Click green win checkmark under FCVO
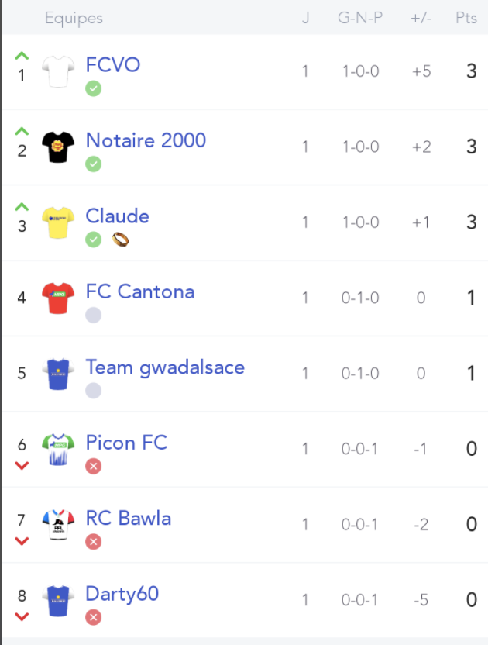Image resolution: width=488 pixels, height=645 pixels. [x=93, y=88]
